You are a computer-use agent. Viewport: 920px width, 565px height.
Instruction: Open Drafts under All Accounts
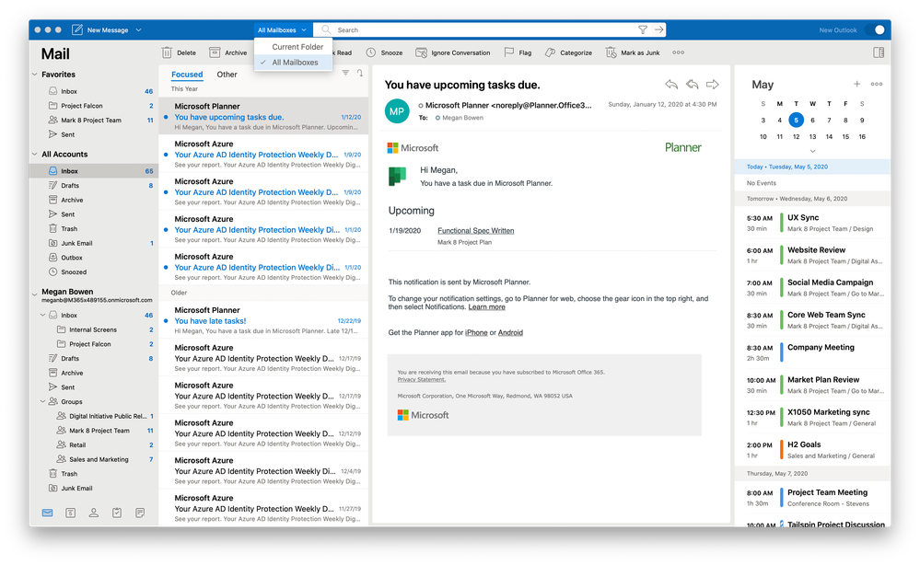pos(94,185)
